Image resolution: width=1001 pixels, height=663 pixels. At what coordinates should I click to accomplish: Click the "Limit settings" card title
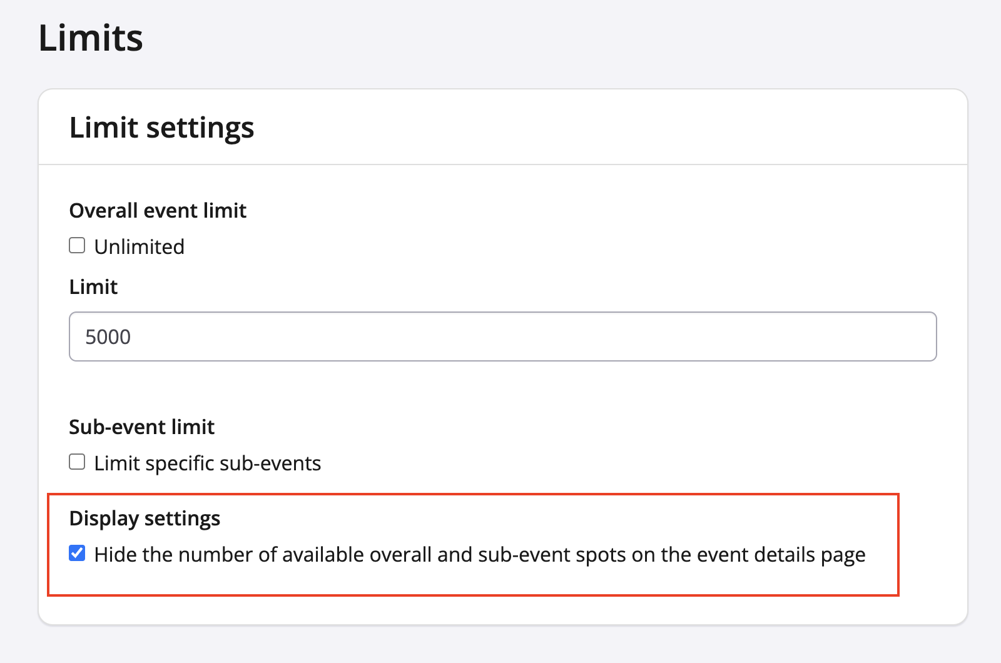(161, 128)
